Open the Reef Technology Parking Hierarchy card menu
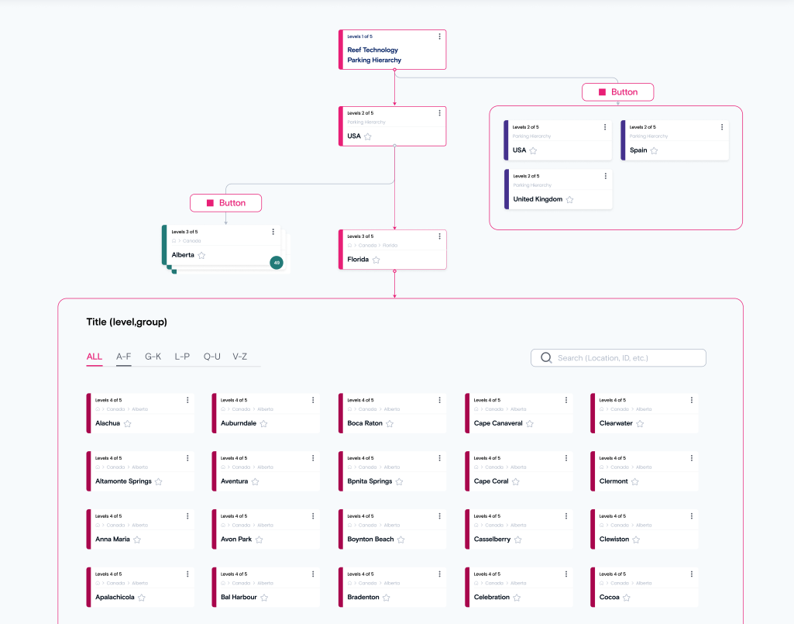The height and width of the screenshot is (624, 794). pyautogui.click(x=439, y=36)
